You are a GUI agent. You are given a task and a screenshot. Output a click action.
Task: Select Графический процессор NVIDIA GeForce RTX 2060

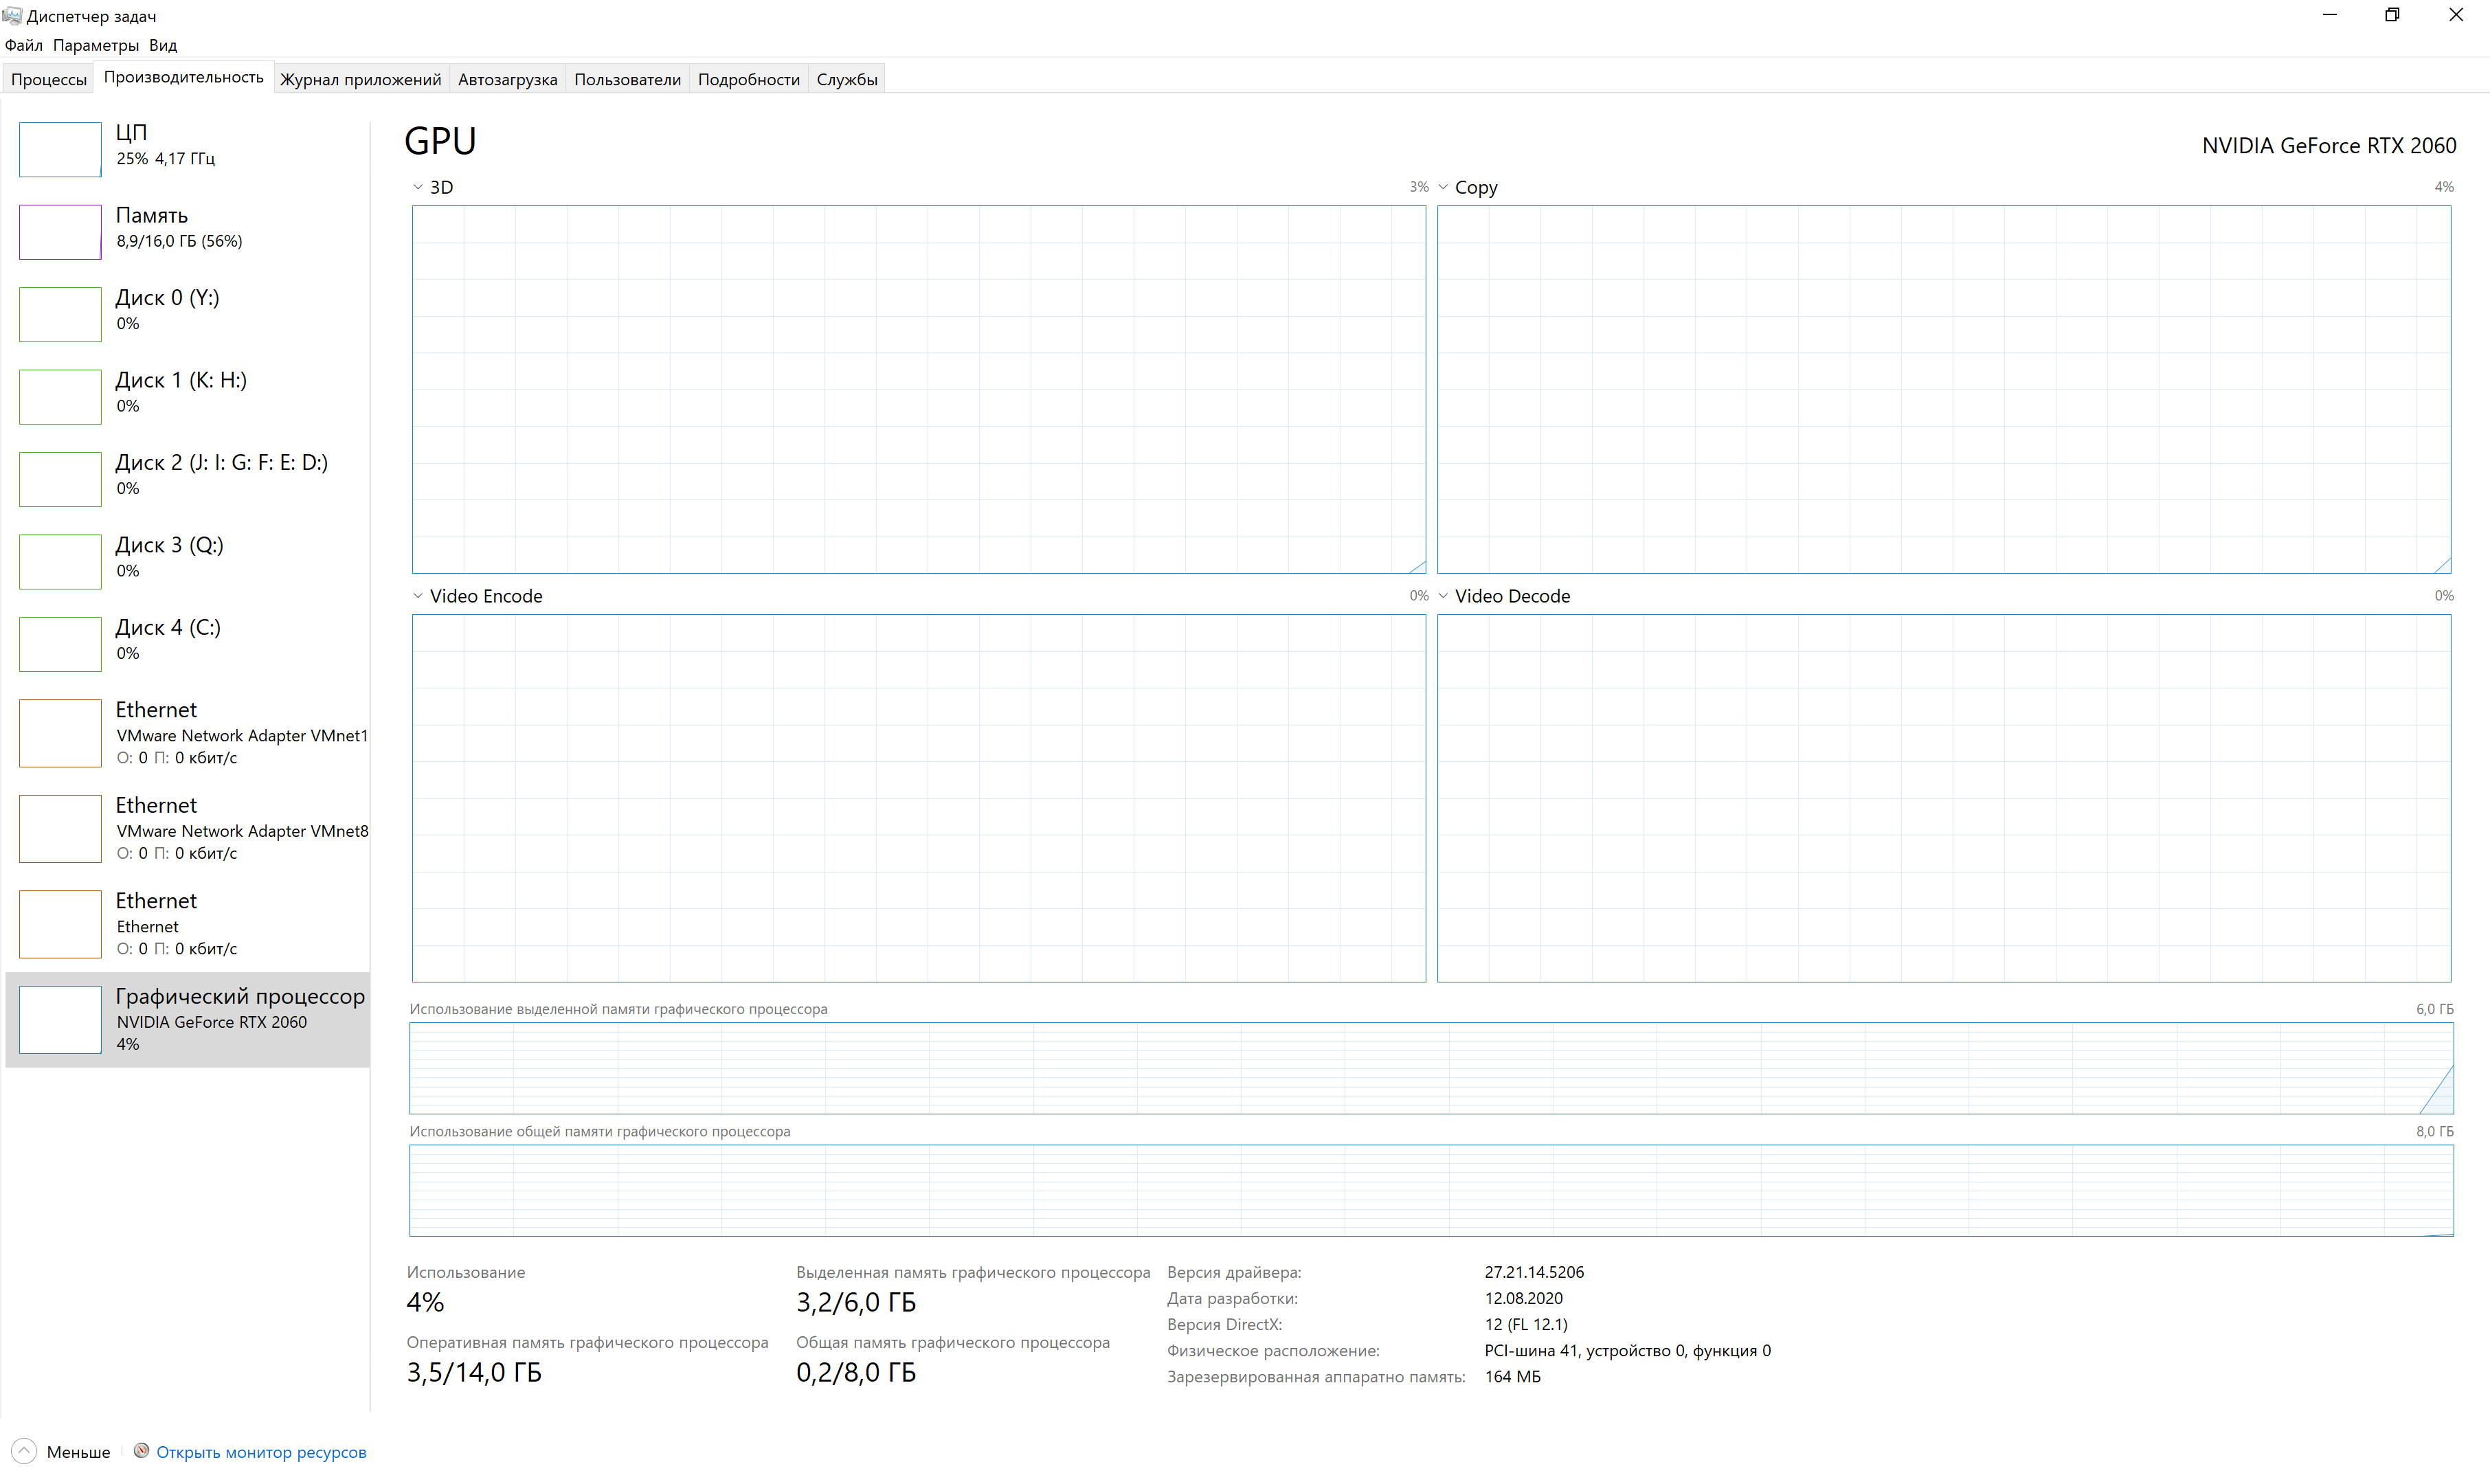click(x=188, y=1019)
